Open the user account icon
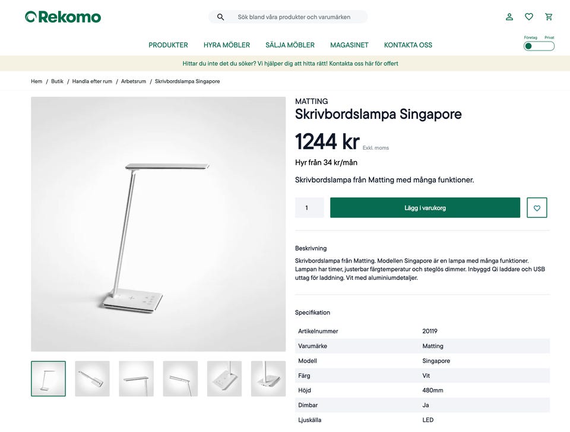Screen dimensions: 570x432 pos(509,17)
